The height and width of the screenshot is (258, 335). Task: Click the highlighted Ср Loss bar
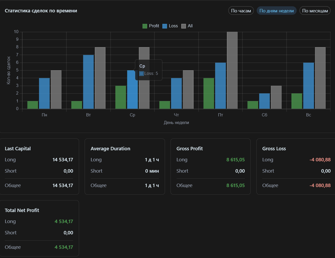pos(132,90)
